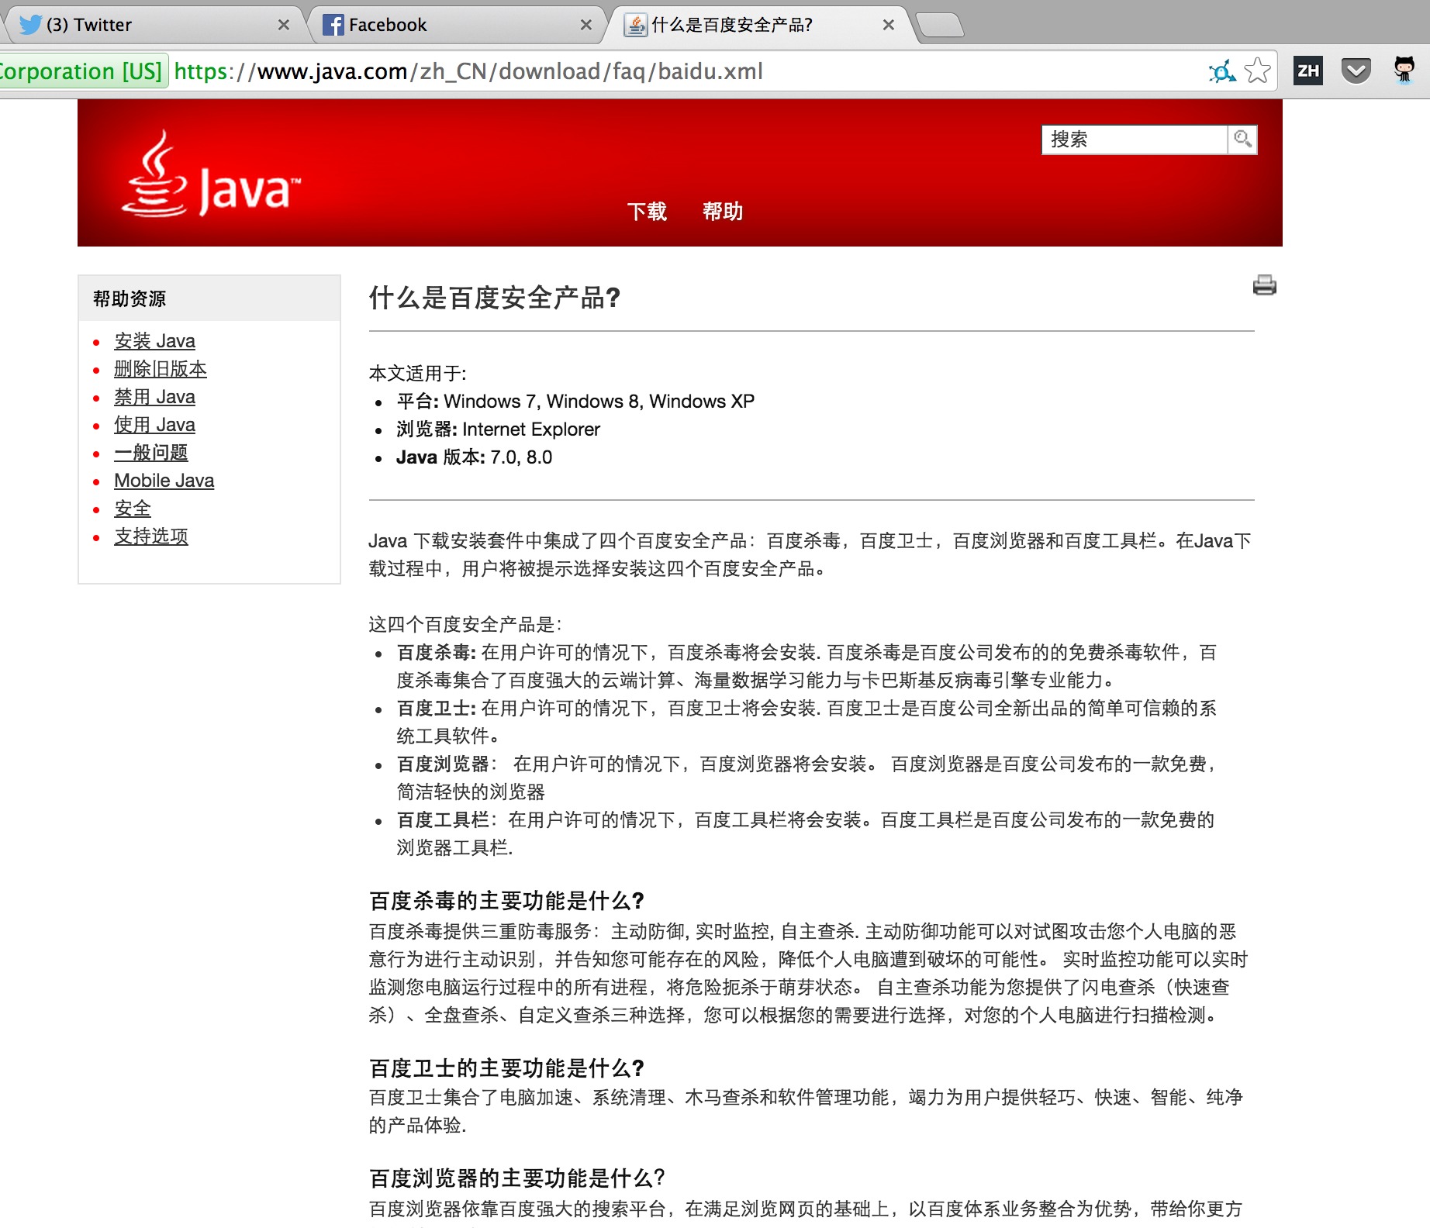Click the 下载 navigation menu item
Viewport: 1430px width, 1228px height.
pos(647,211)
